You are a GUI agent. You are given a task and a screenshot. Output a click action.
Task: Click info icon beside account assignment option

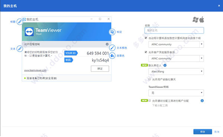click(202, 101)
